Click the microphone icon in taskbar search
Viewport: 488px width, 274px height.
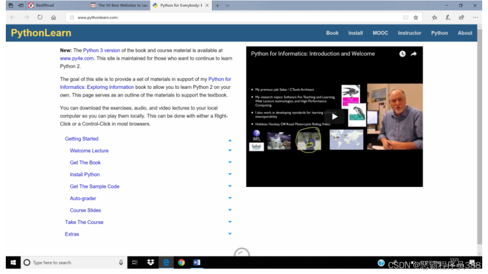point(121,262)
